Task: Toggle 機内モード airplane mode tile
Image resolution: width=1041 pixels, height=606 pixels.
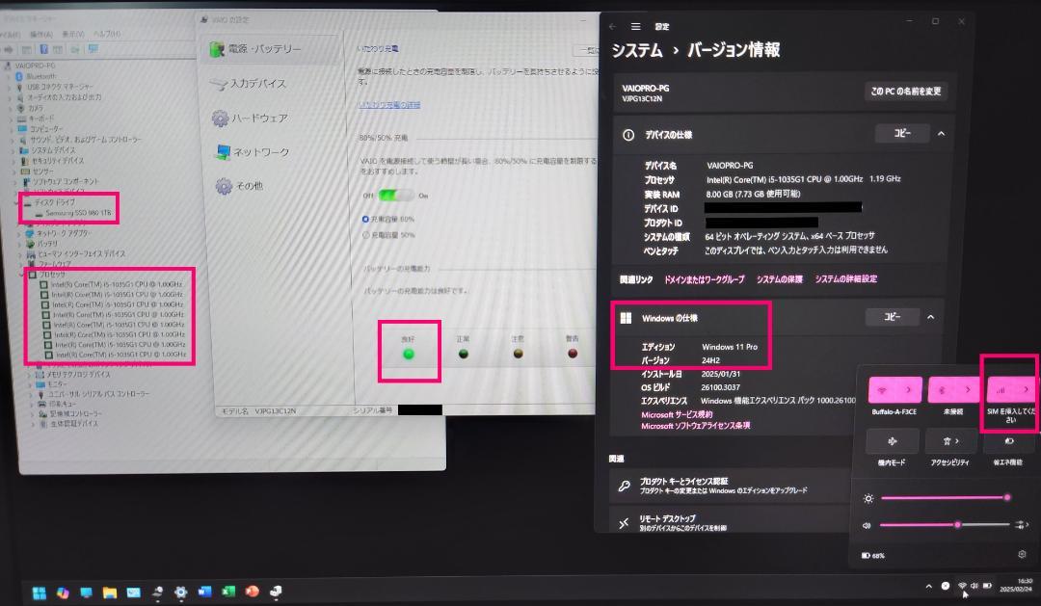Action: (x=893, y=440)
